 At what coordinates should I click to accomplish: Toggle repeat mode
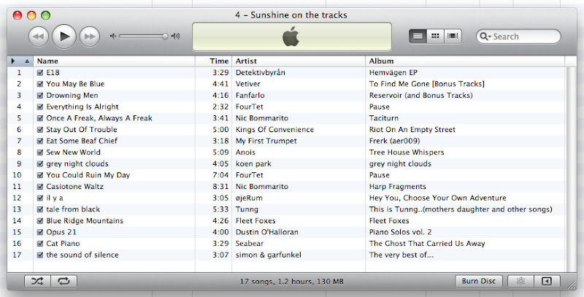coord(64,281)
